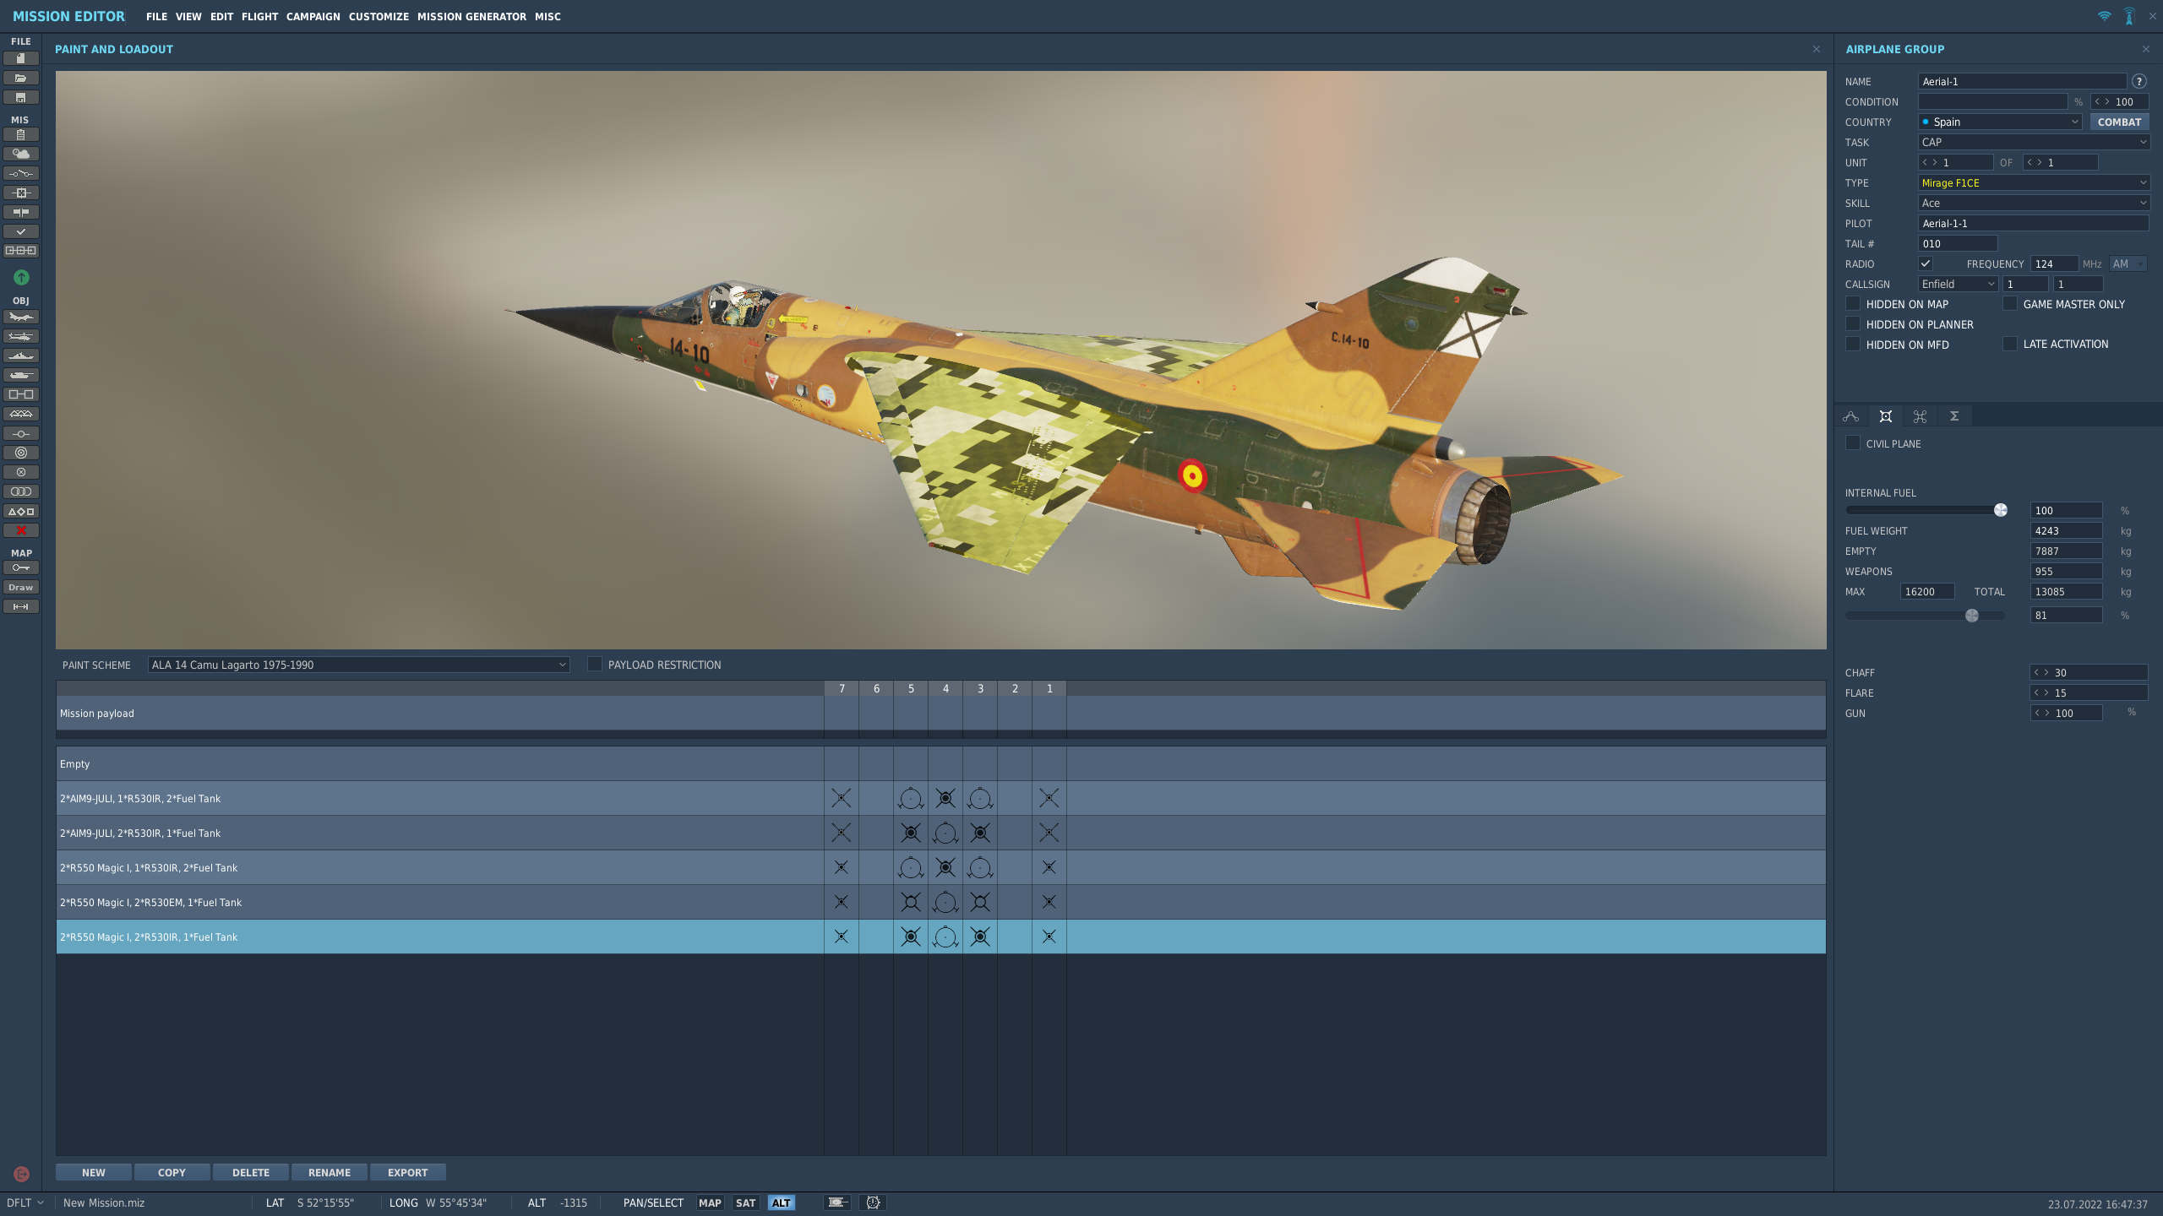Click the Export payload button
The width and height of the screenshot is (2163, 1216).
click(x=407, y=1172)
